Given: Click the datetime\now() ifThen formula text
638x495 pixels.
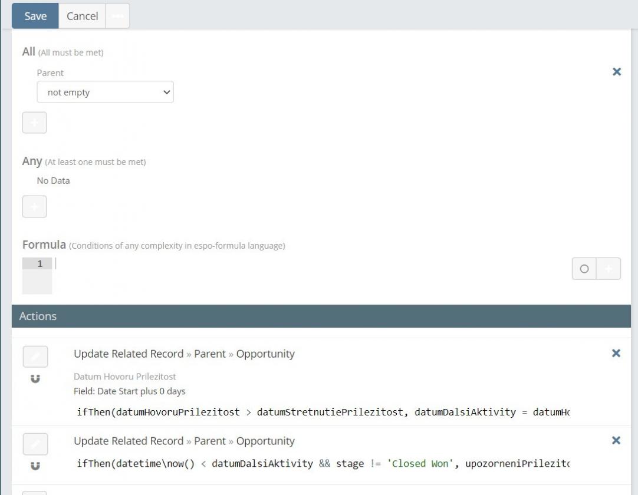Looking at the screenshot, I should pyautogui.click(x=323, y=464).
